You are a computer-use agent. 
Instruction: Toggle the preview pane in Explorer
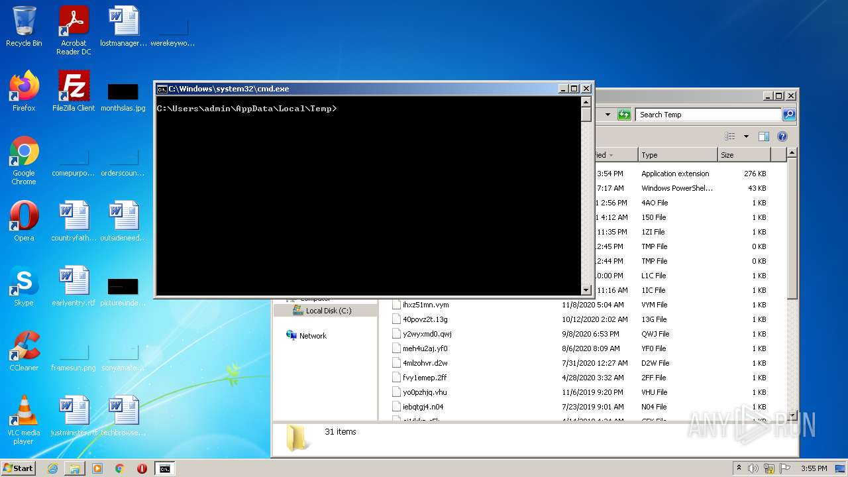[763, 136]
